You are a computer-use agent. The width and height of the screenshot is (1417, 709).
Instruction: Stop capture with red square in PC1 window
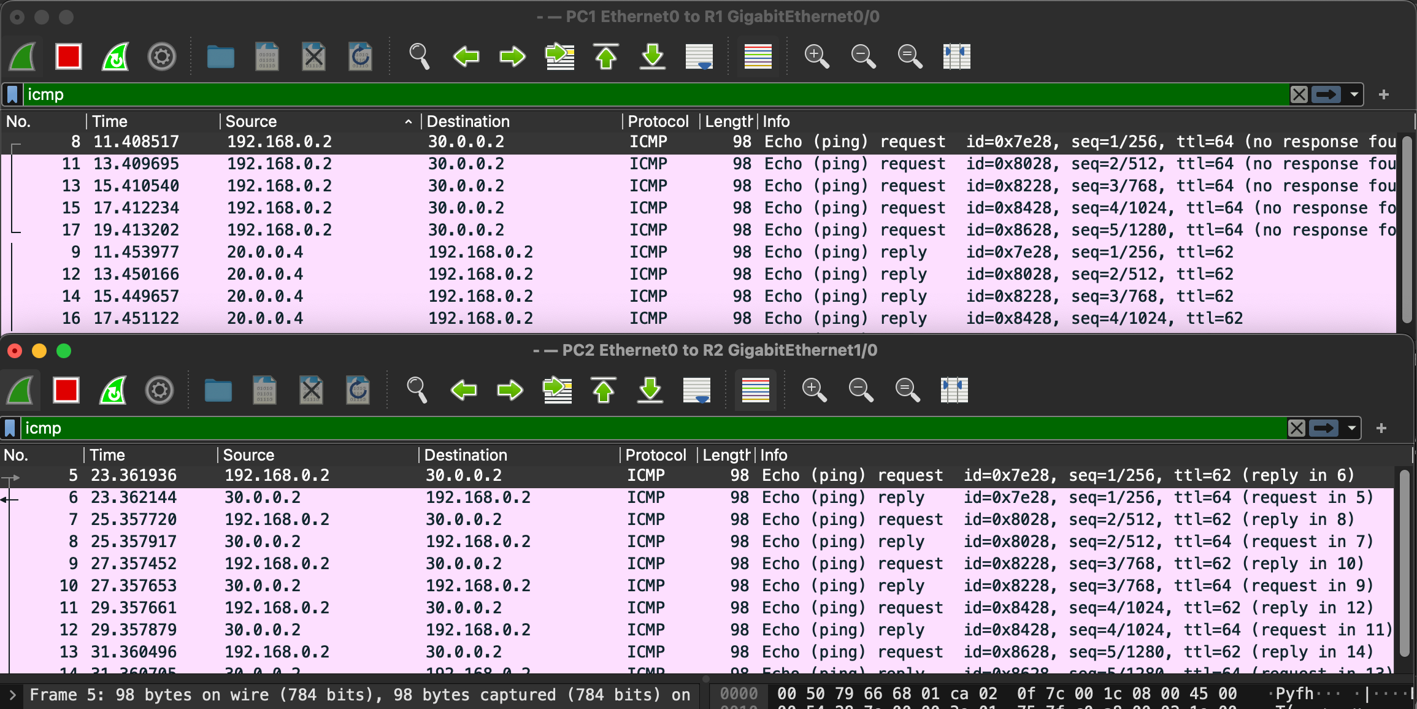[68, 56]
